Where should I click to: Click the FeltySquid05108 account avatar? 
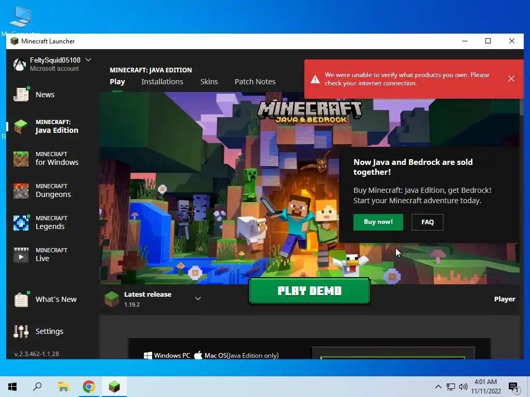[20, 64]
